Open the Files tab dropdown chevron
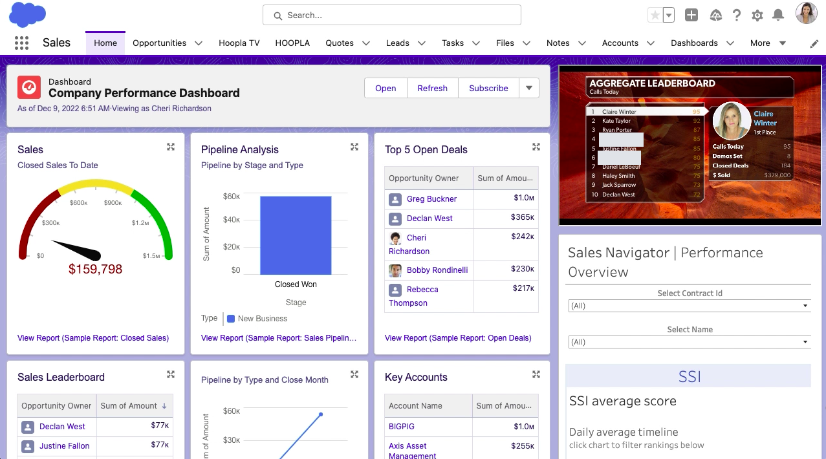826x459 pixels. tap(527, 43)
